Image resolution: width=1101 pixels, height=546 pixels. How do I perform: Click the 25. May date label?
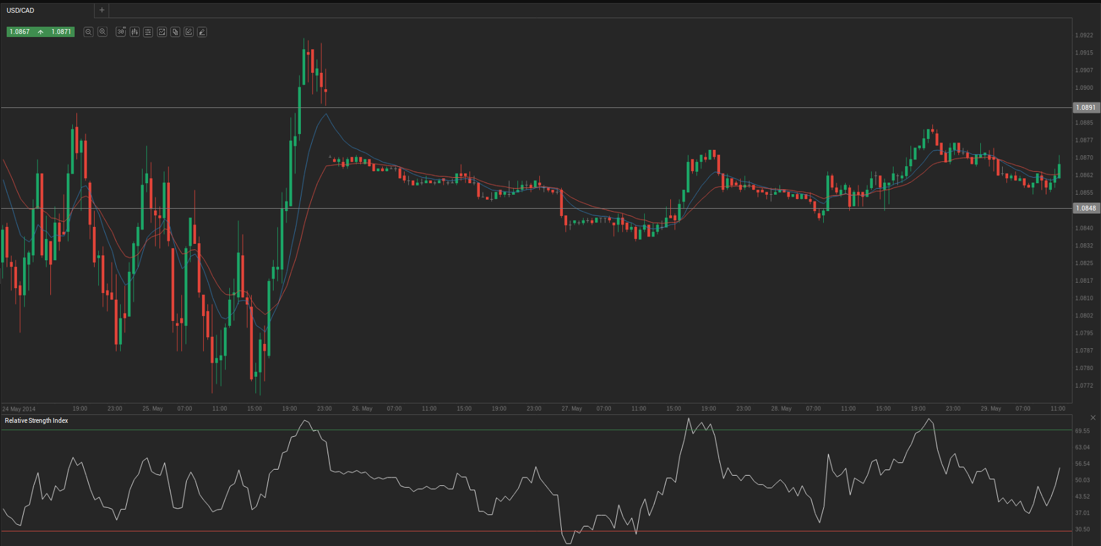(x=153, y=409)
